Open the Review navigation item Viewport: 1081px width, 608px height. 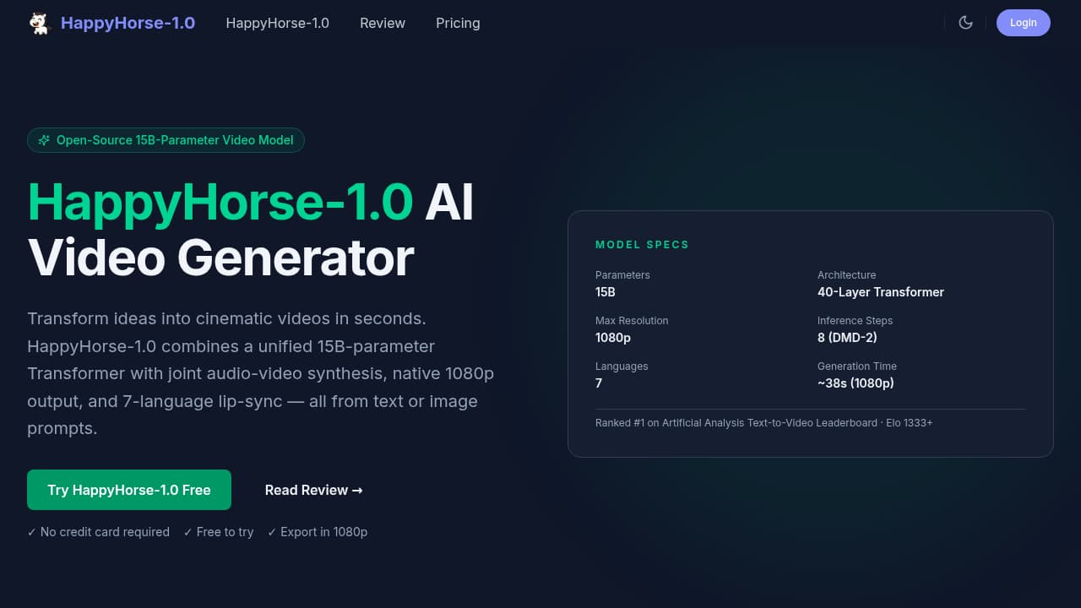click(383, 23)
